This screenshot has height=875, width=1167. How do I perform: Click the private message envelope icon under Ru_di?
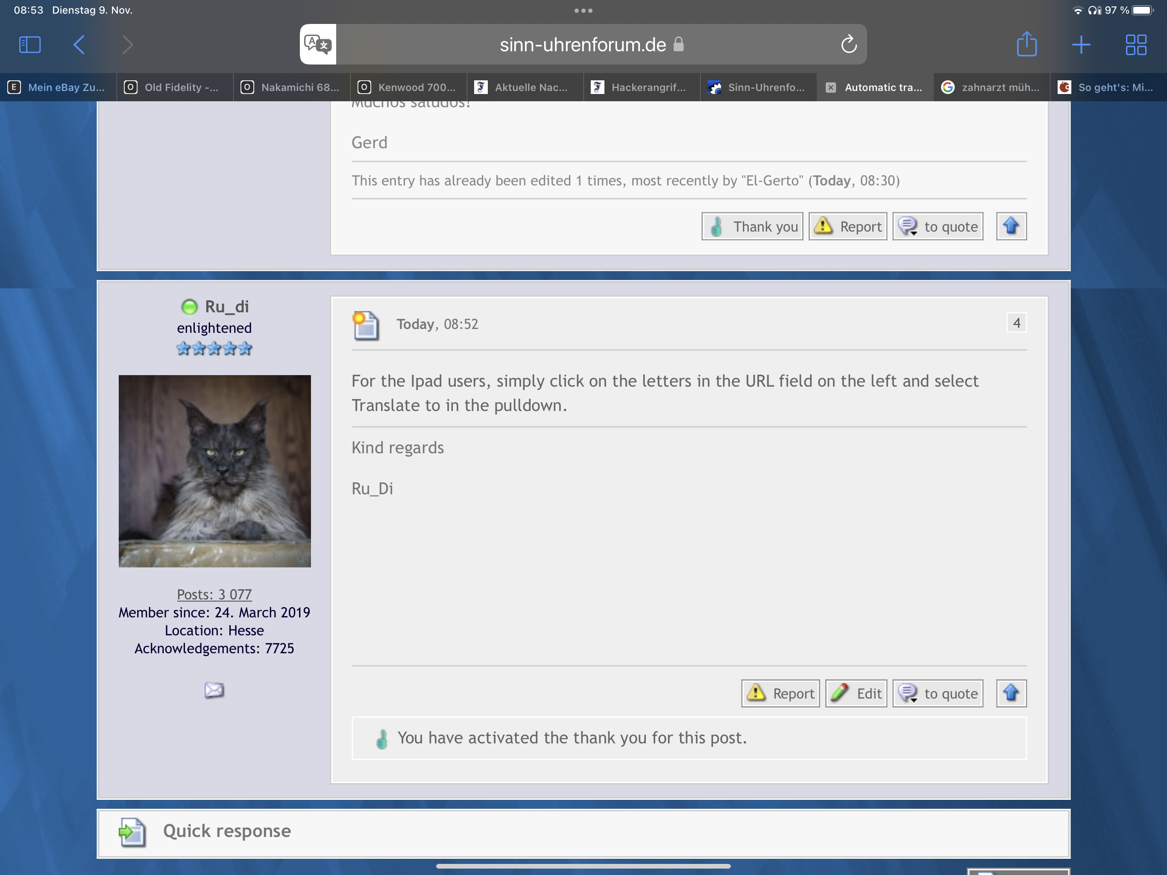click(214, 690)
